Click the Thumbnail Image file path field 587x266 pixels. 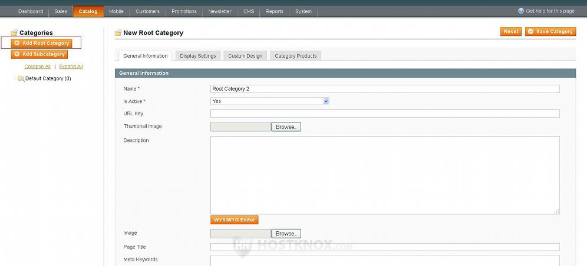[240, 127]
